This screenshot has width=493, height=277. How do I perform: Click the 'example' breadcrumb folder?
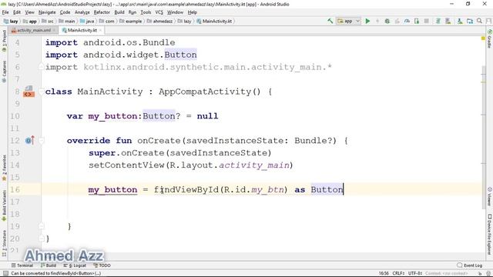(131, 21)
